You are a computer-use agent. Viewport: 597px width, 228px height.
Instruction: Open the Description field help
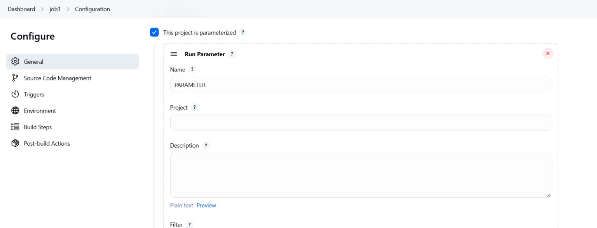[206, 145]
